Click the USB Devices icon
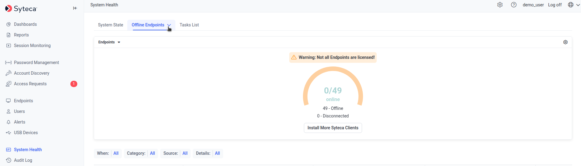The width and height of the screenshot is (581, 166). click(9, 133)
